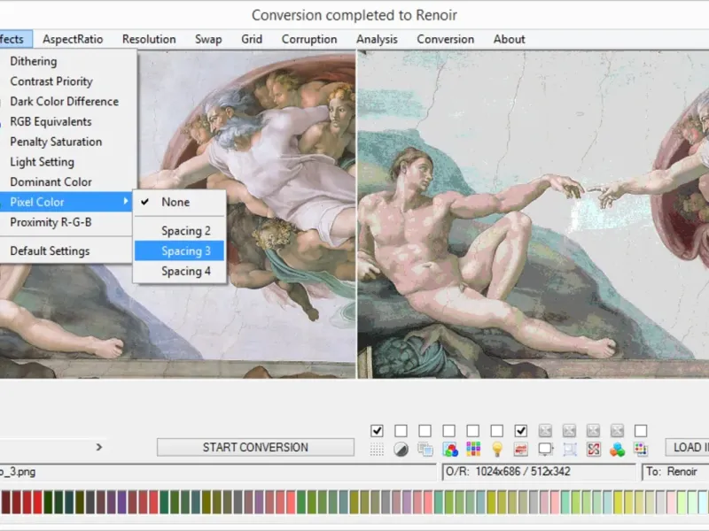Open the Resolution dropdown menu

(x=149, y=39)
